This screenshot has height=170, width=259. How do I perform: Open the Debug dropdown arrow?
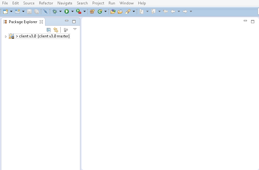pyautogui.click(x=60, y=11)
